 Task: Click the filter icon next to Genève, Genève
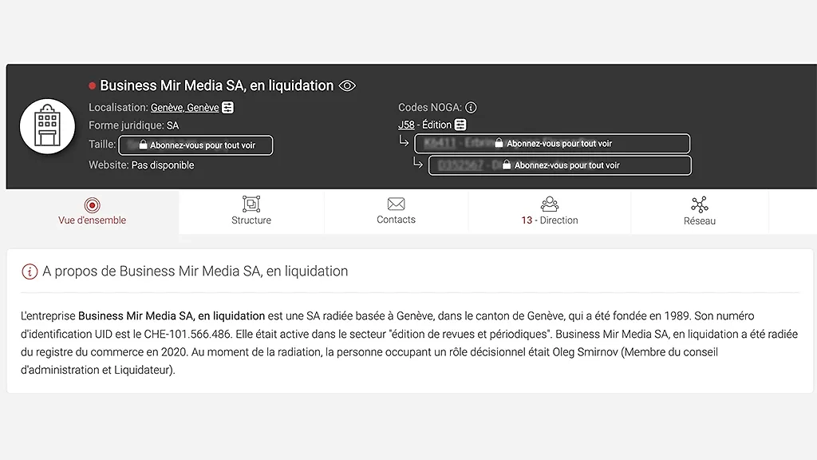pos(228,107)
